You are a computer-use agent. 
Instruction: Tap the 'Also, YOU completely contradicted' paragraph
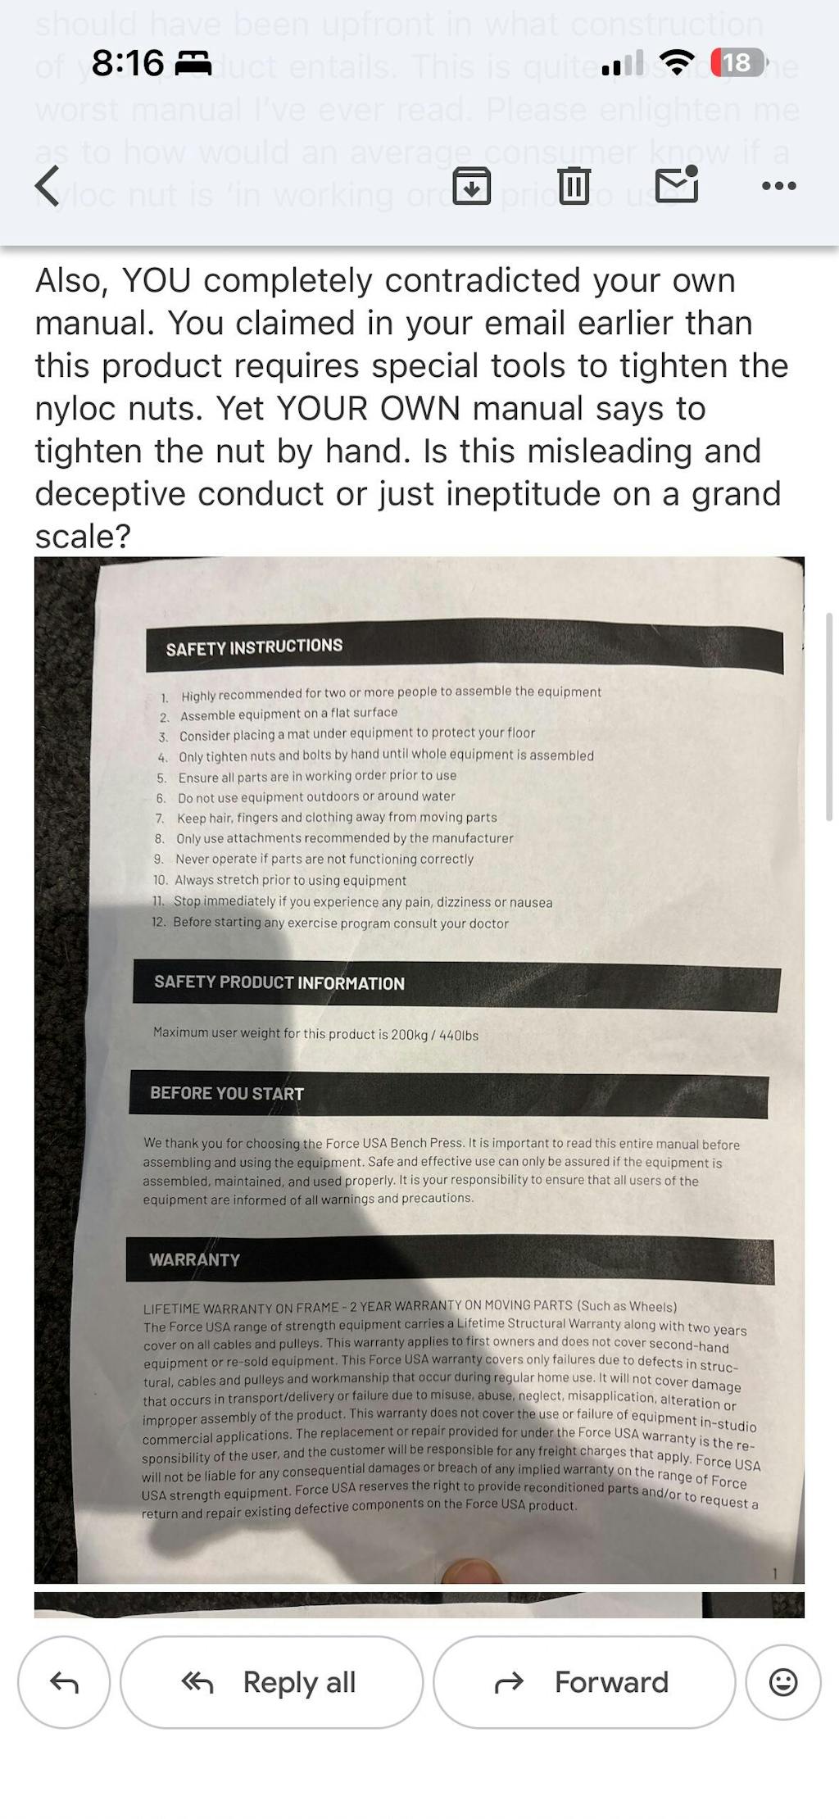click(410, 408)
